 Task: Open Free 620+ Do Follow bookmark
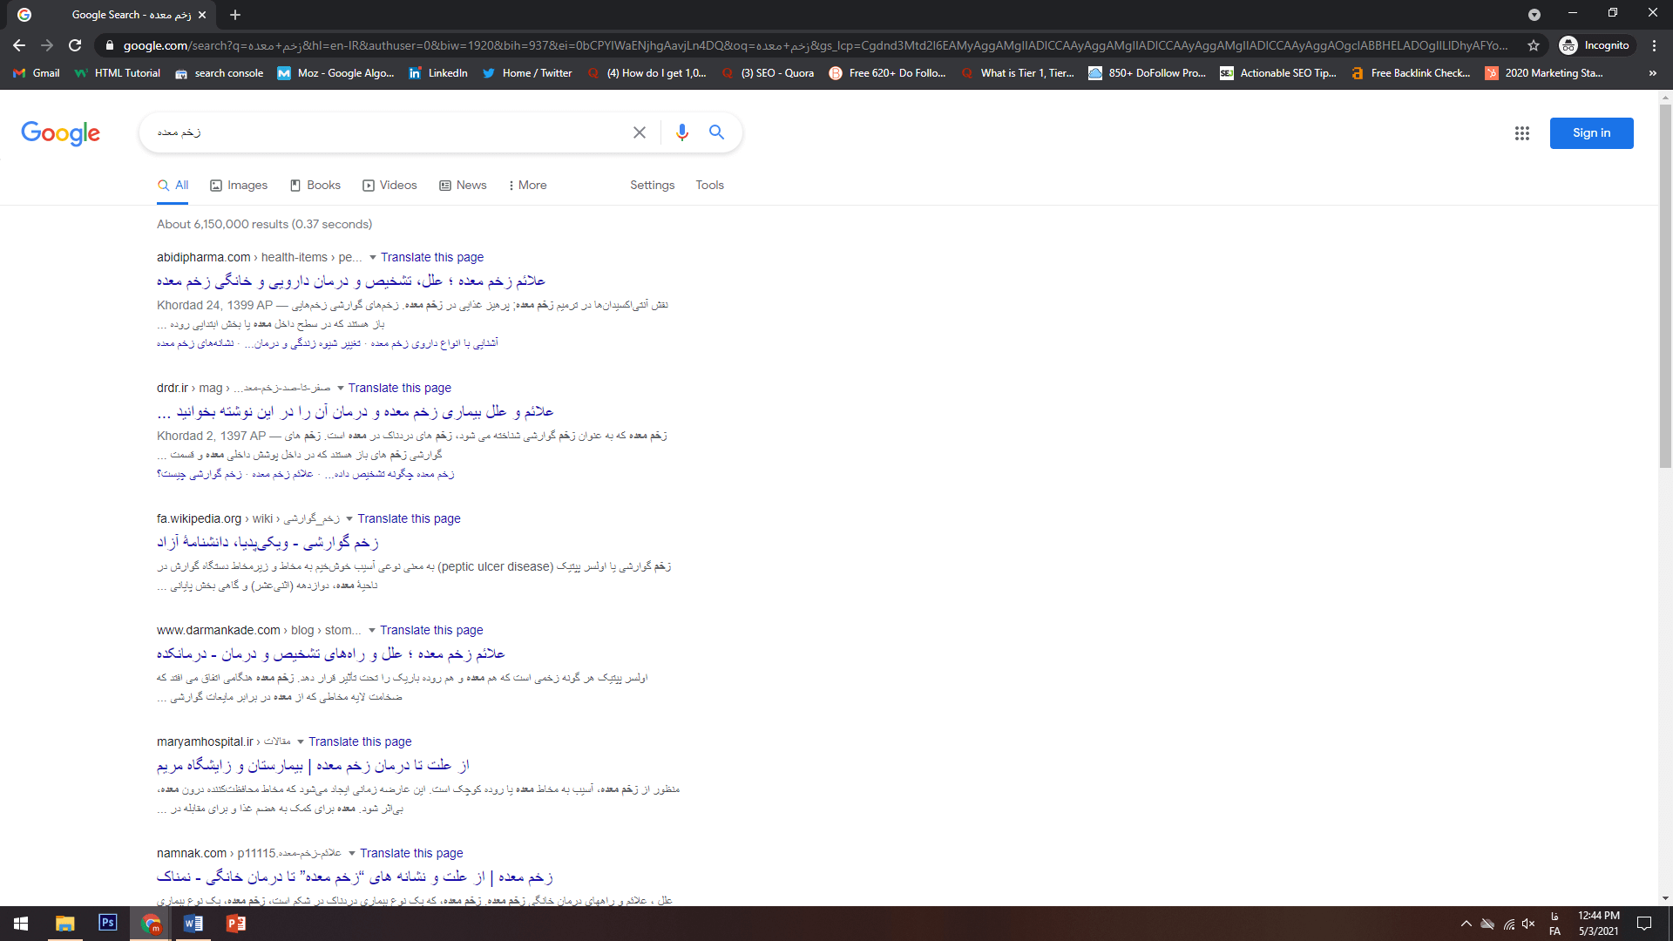click(x=887, y=73)
